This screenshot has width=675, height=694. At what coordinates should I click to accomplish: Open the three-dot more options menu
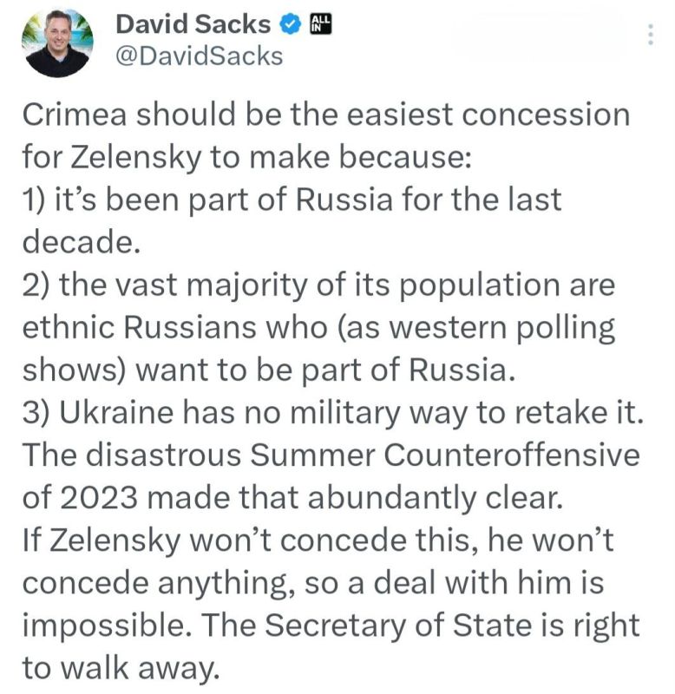[650, 35]
